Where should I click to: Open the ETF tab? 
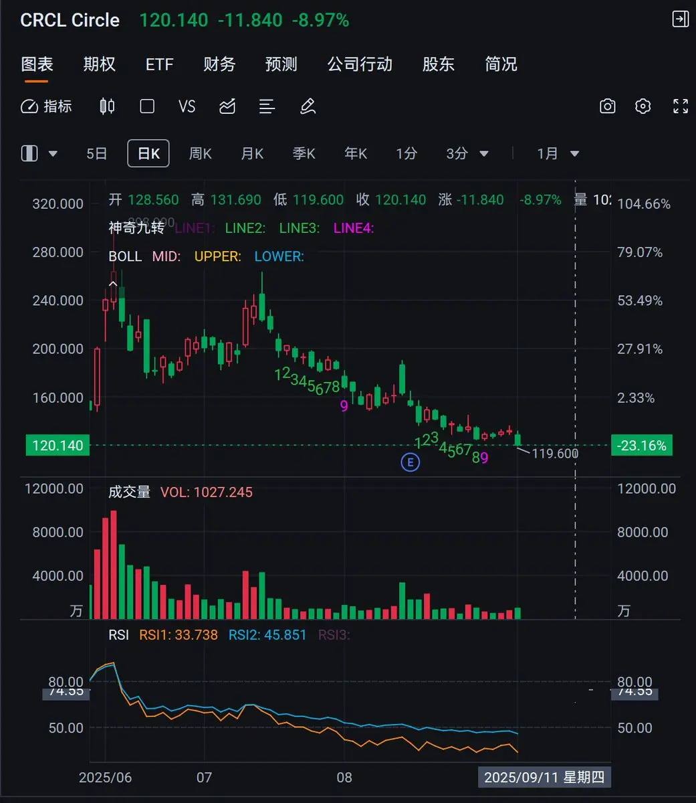160,64
